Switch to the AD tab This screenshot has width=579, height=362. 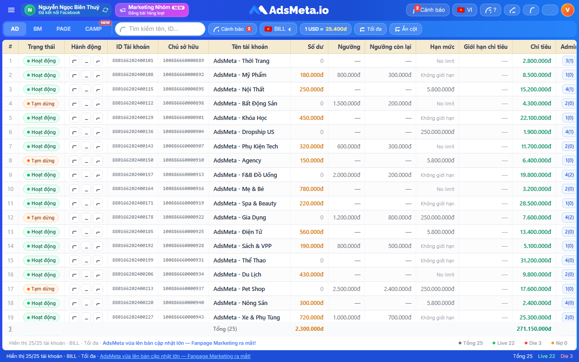(15, 29)
